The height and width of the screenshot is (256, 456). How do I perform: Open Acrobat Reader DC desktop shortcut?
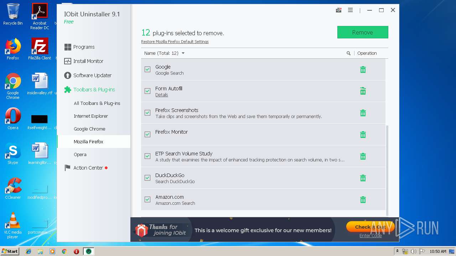point(40,16)
